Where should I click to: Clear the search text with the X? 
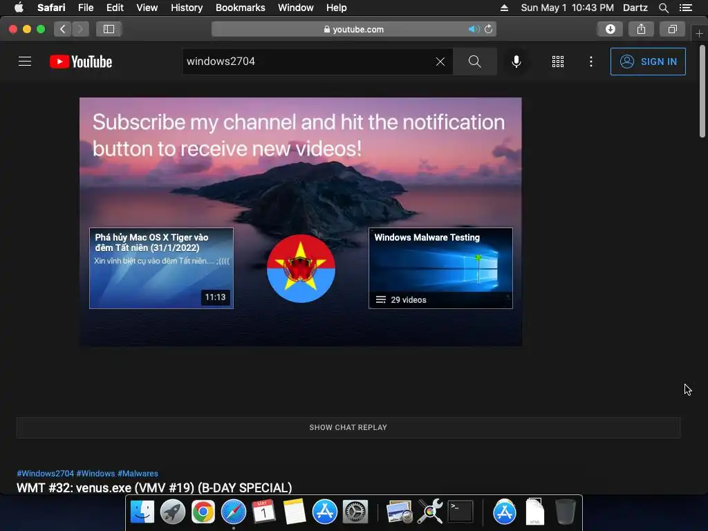coord(440,62)
